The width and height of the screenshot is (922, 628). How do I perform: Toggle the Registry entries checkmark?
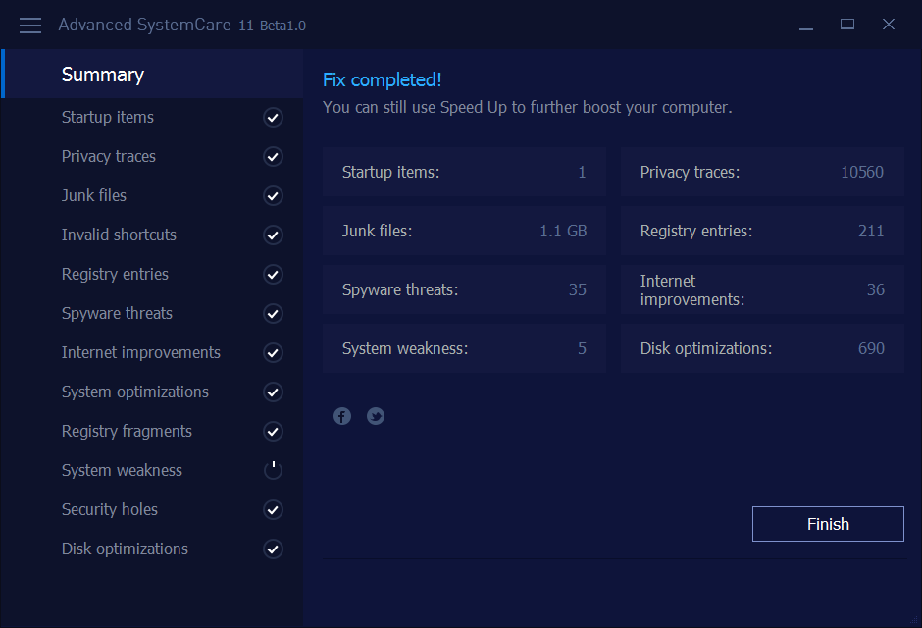(x=273, y=275)
